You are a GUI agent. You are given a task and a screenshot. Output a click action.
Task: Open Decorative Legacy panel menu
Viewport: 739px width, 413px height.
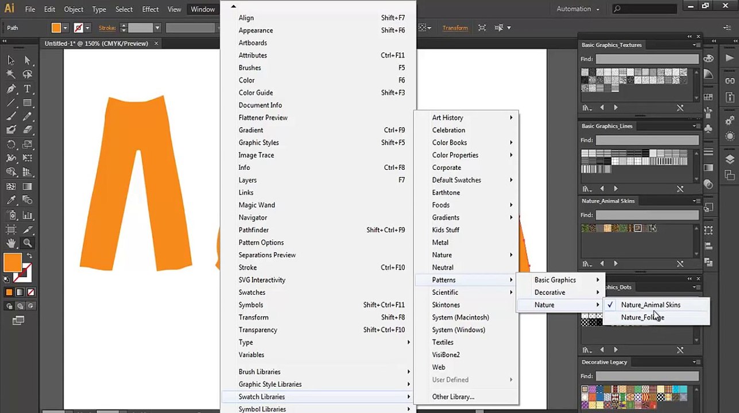click(696, 362)
